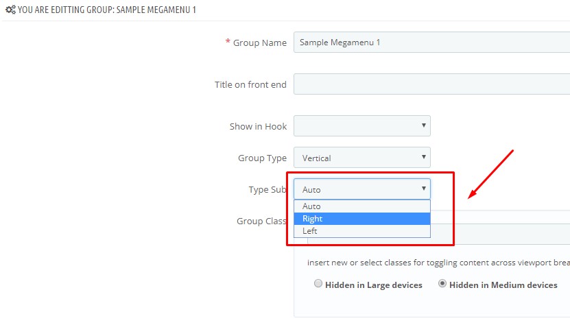Click the Title on front end label
The height and width of the screenshot is (325, 570).
(250, 85)
